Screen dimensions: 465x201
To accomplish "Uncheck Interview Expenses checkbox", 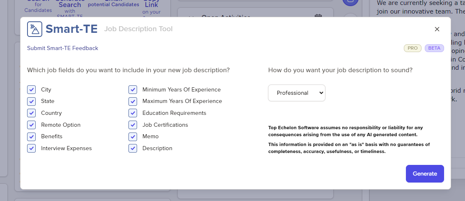I will 32,148.
